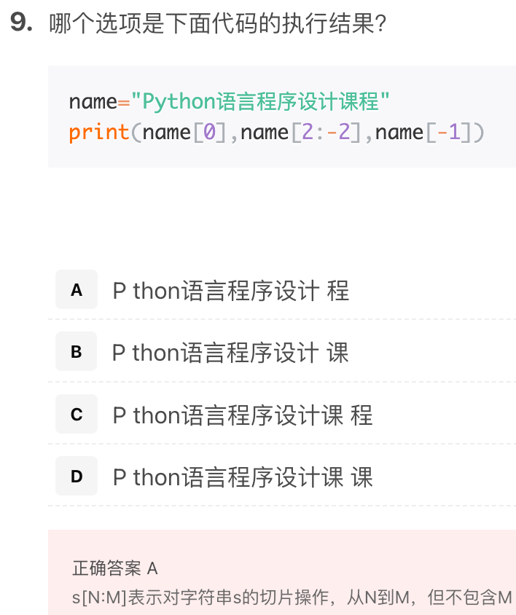Choose answer text ending in 设计课 程
Screen dimensions: 516x615
pyautogui.click(x=243, y=415)
